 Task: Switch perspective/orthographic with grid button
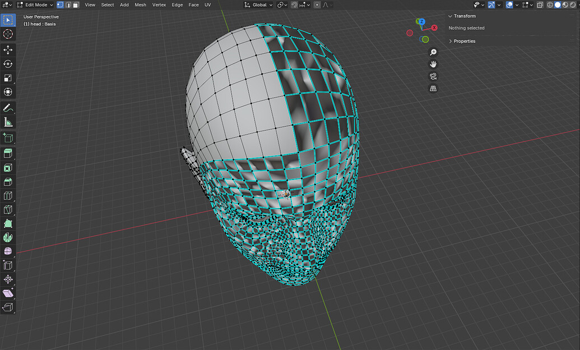pyautogui.click(x=433, y=89)
